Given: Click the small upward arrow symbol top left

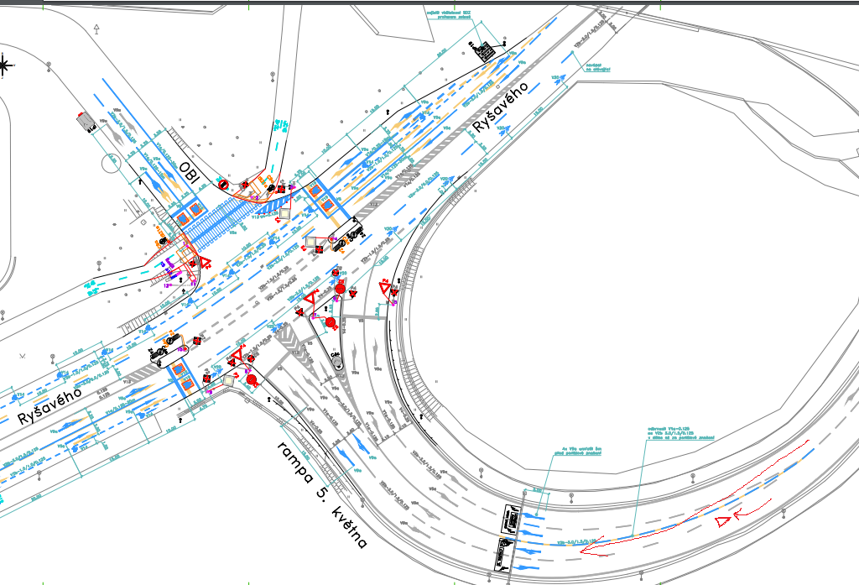Looking at the screenshot, I should [x=97, y=29].
